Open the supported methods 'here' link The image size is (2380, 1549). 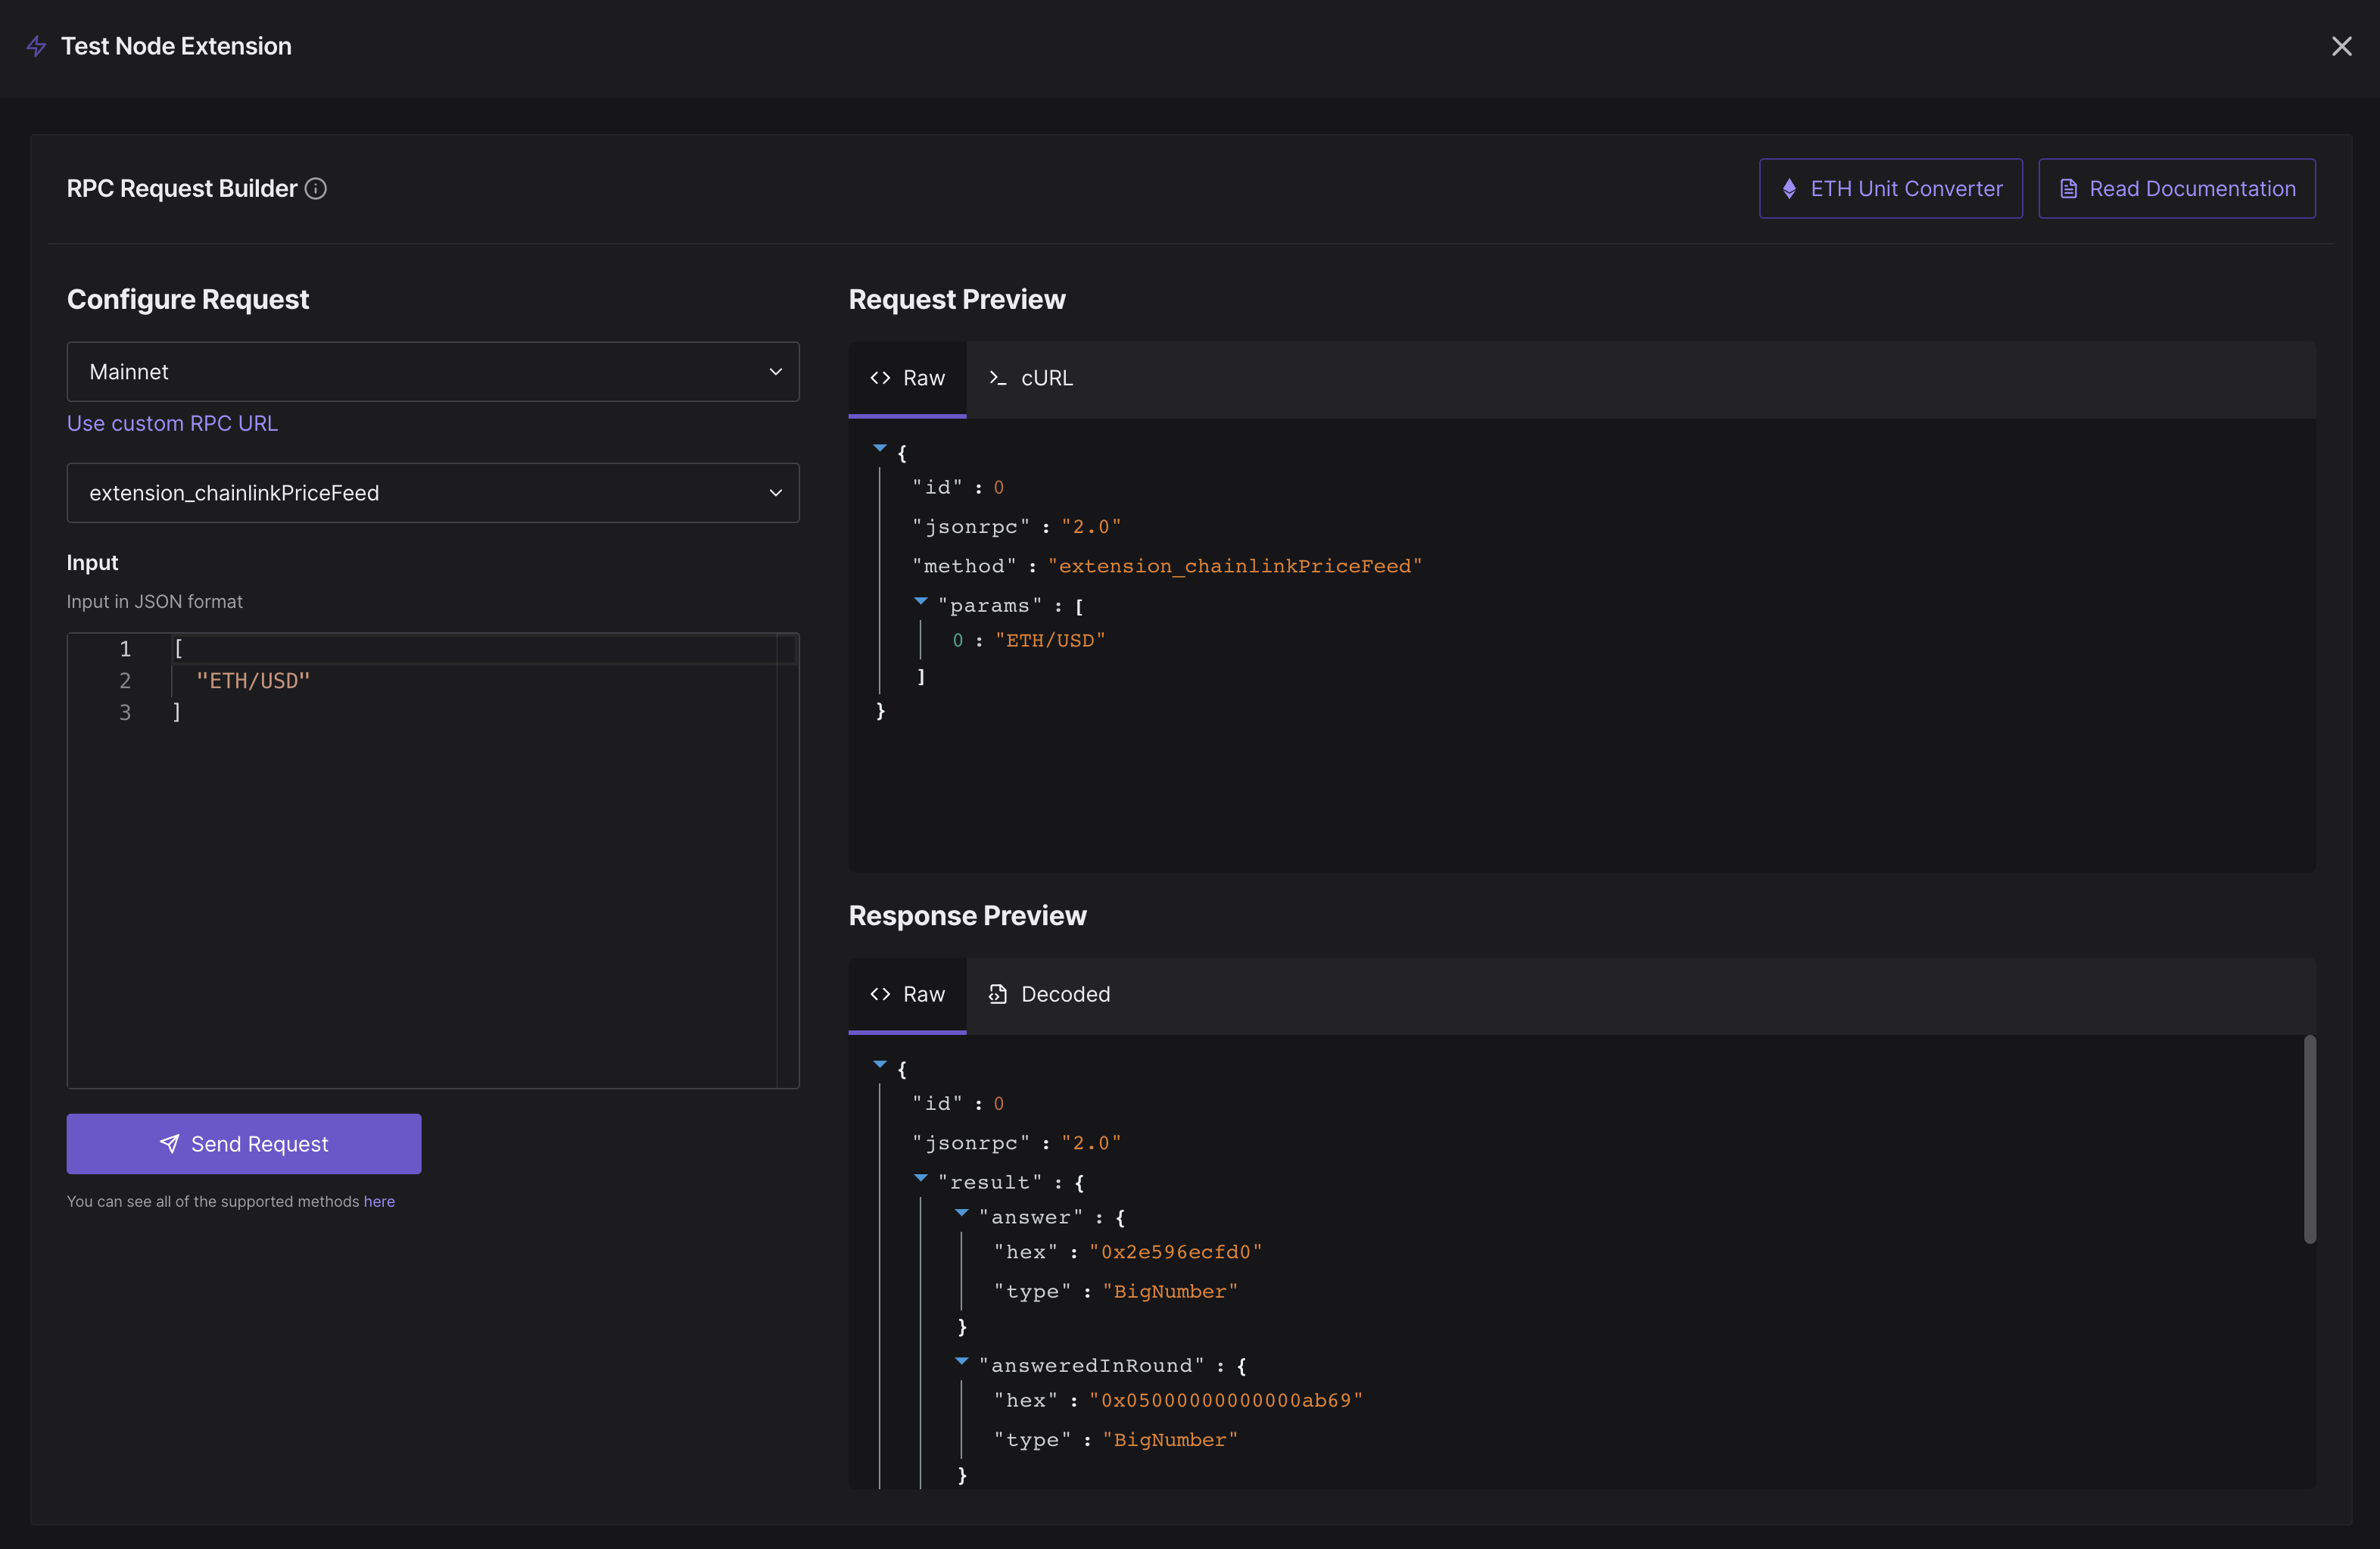379,1201
